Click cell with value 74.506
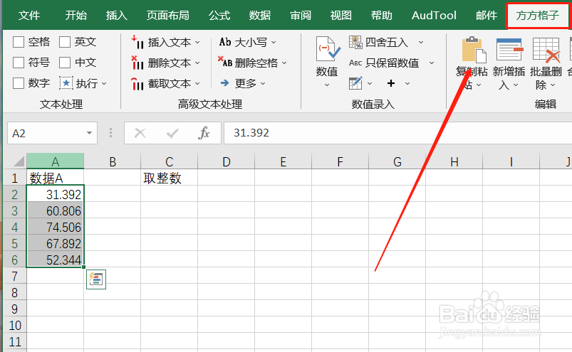The width and height of the screenshot is (572, 352). [x=56, y=227]
